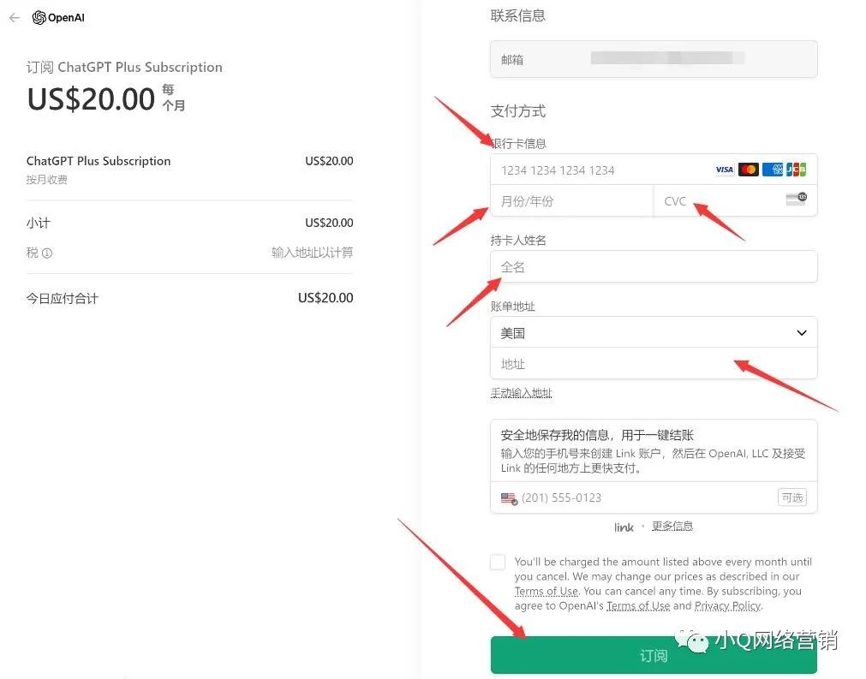
Task: Click the 账单地址 label
Action: 513,307
